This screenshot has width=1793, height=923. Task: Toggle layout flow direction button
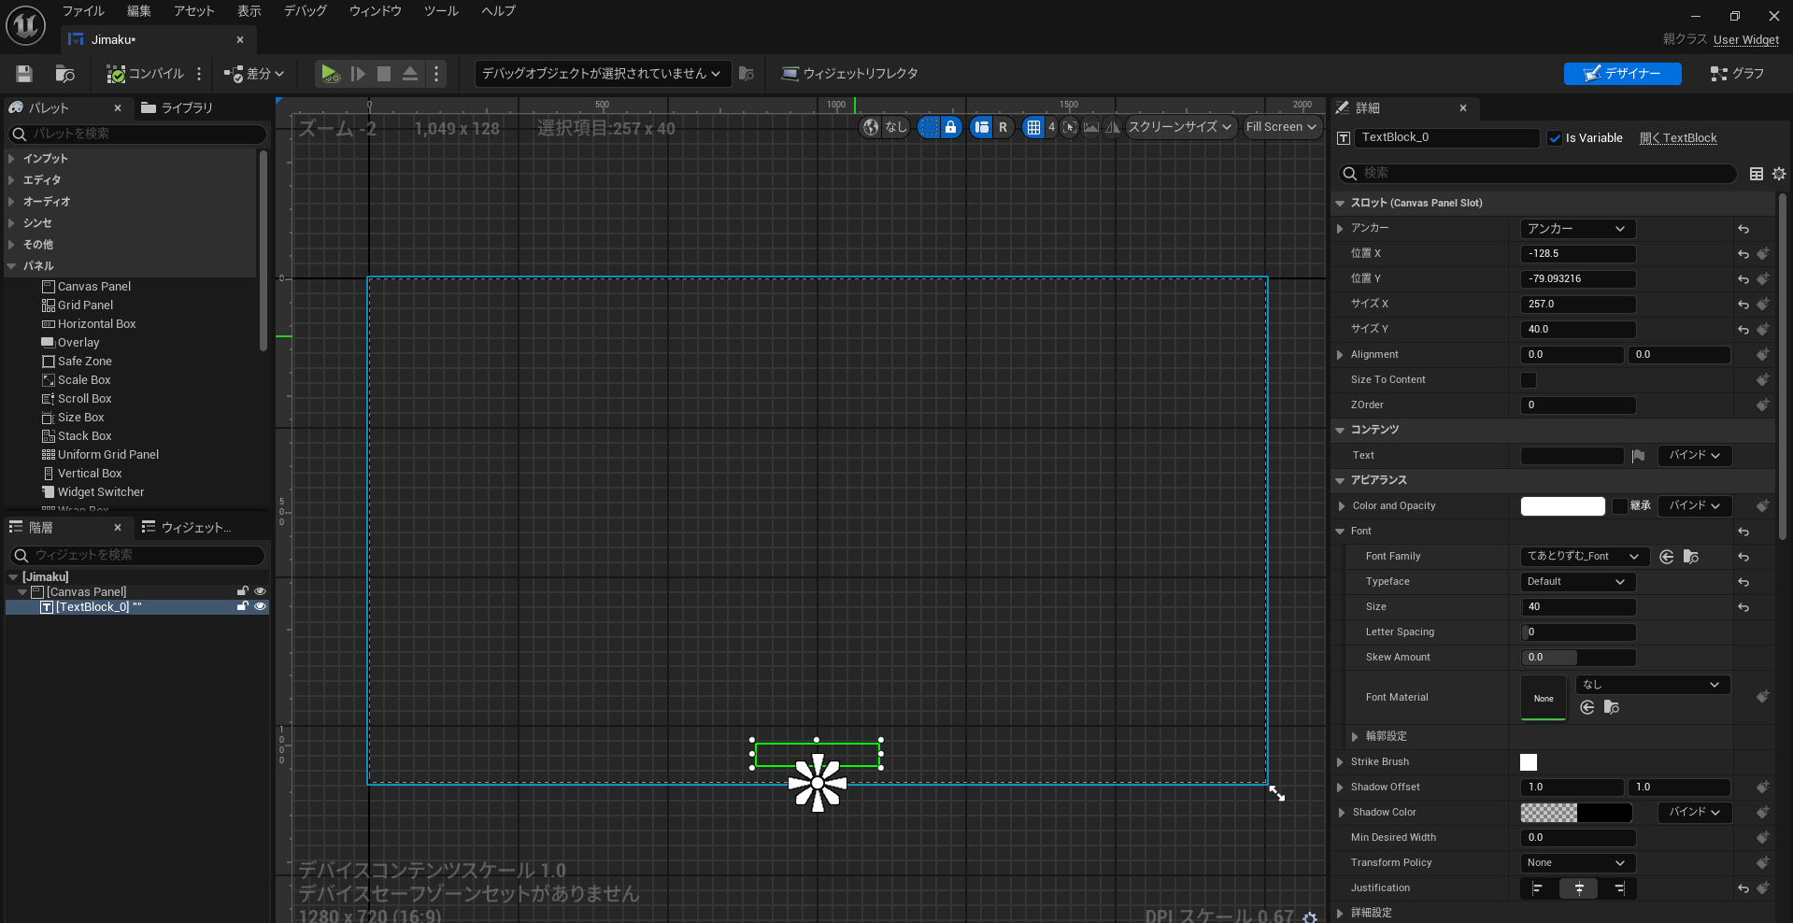tap(981, 127)
